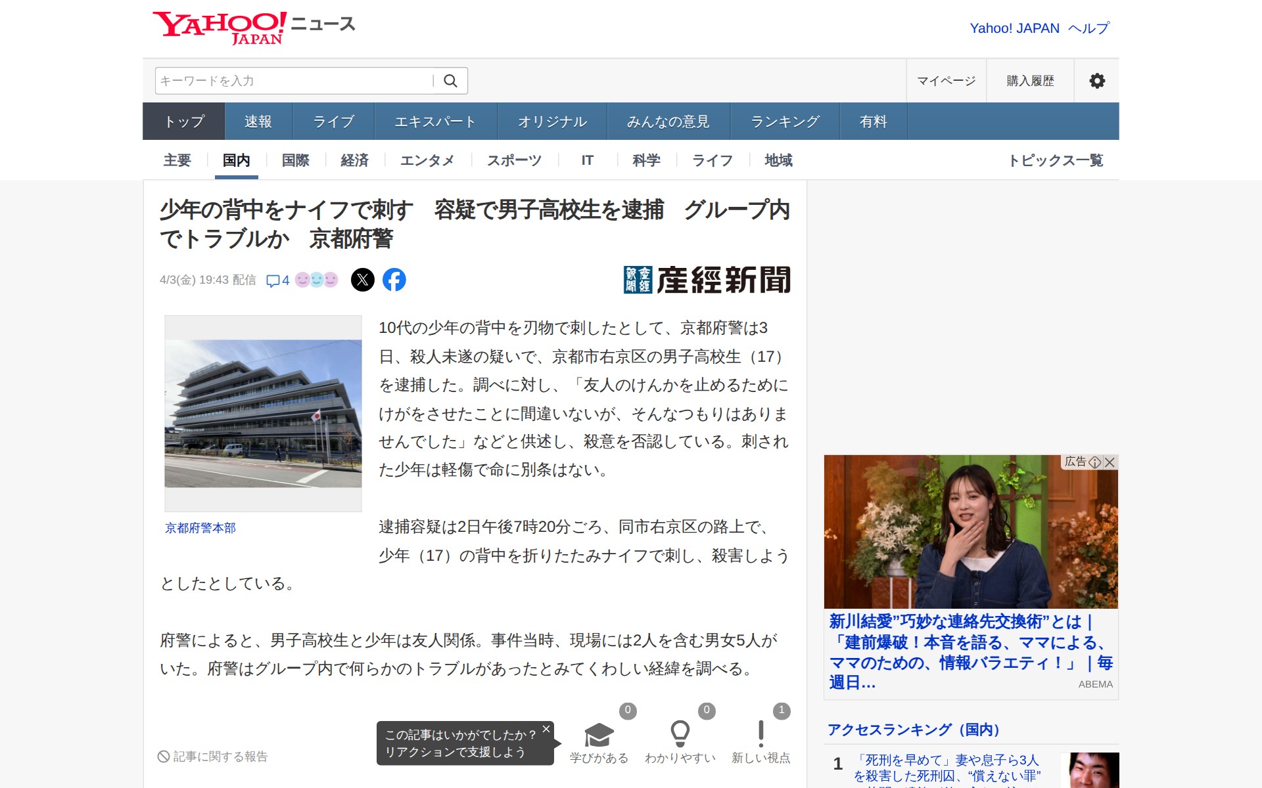The height and width of the screenshot is (788, 1262).
Task: Close the ABEMA advertisement
Action: pyautogui.click(x=1110, y=462)
